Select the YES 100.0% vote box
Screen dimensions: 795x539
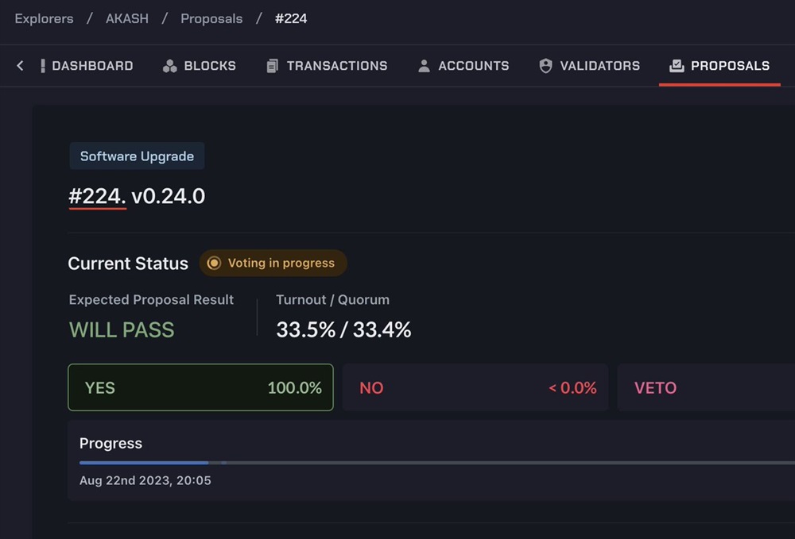[200, 387]
